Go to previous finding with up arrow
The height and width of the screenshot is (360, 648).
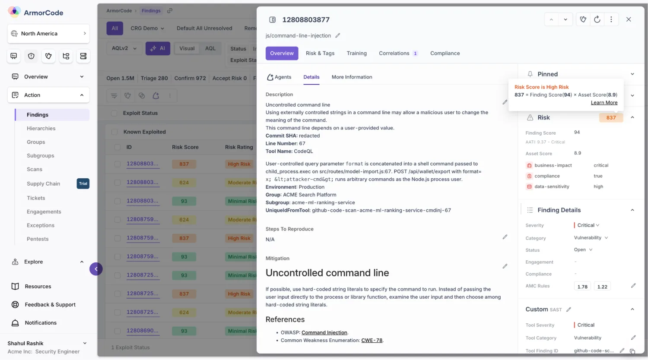tap(551, 19)
